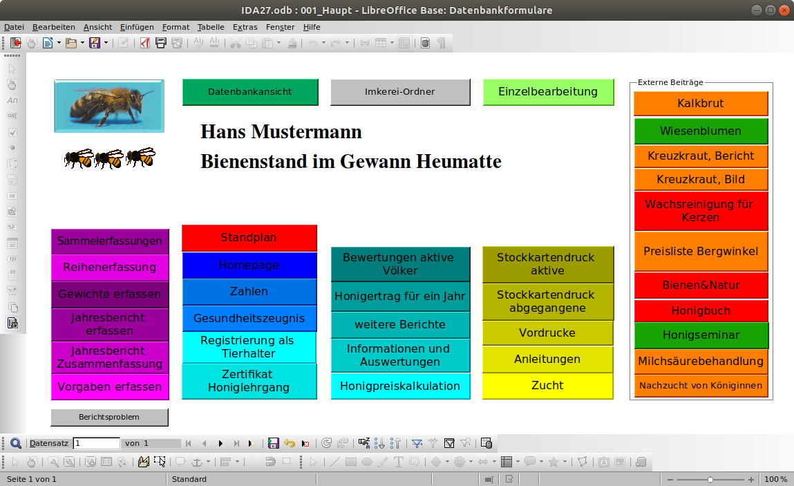Click Sort Descending icon
Screen dimensions: 794x486
point(395,443)
